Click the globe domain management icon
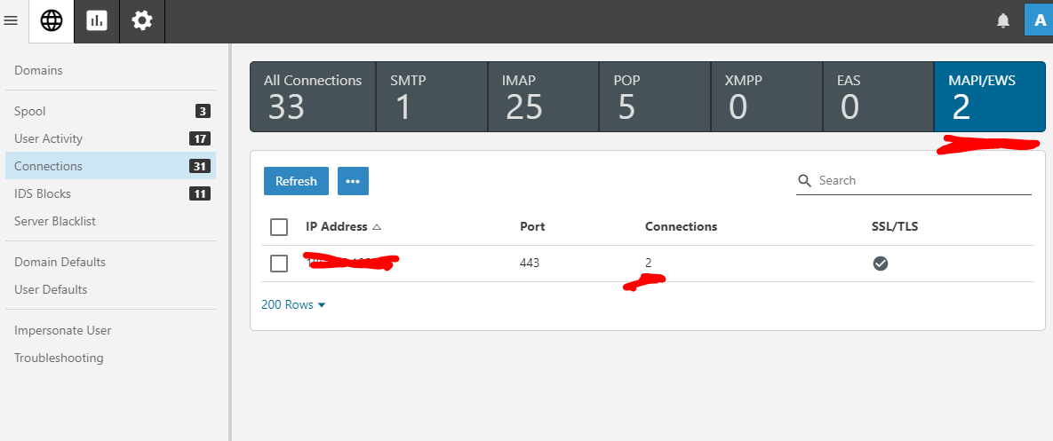This screenshot has height=441, width=1053. click(52, 21)
